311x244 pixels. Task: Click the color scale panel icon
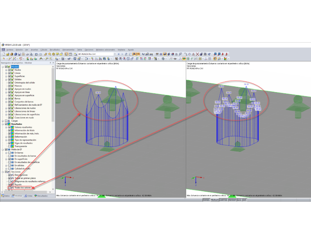point(215,59)
